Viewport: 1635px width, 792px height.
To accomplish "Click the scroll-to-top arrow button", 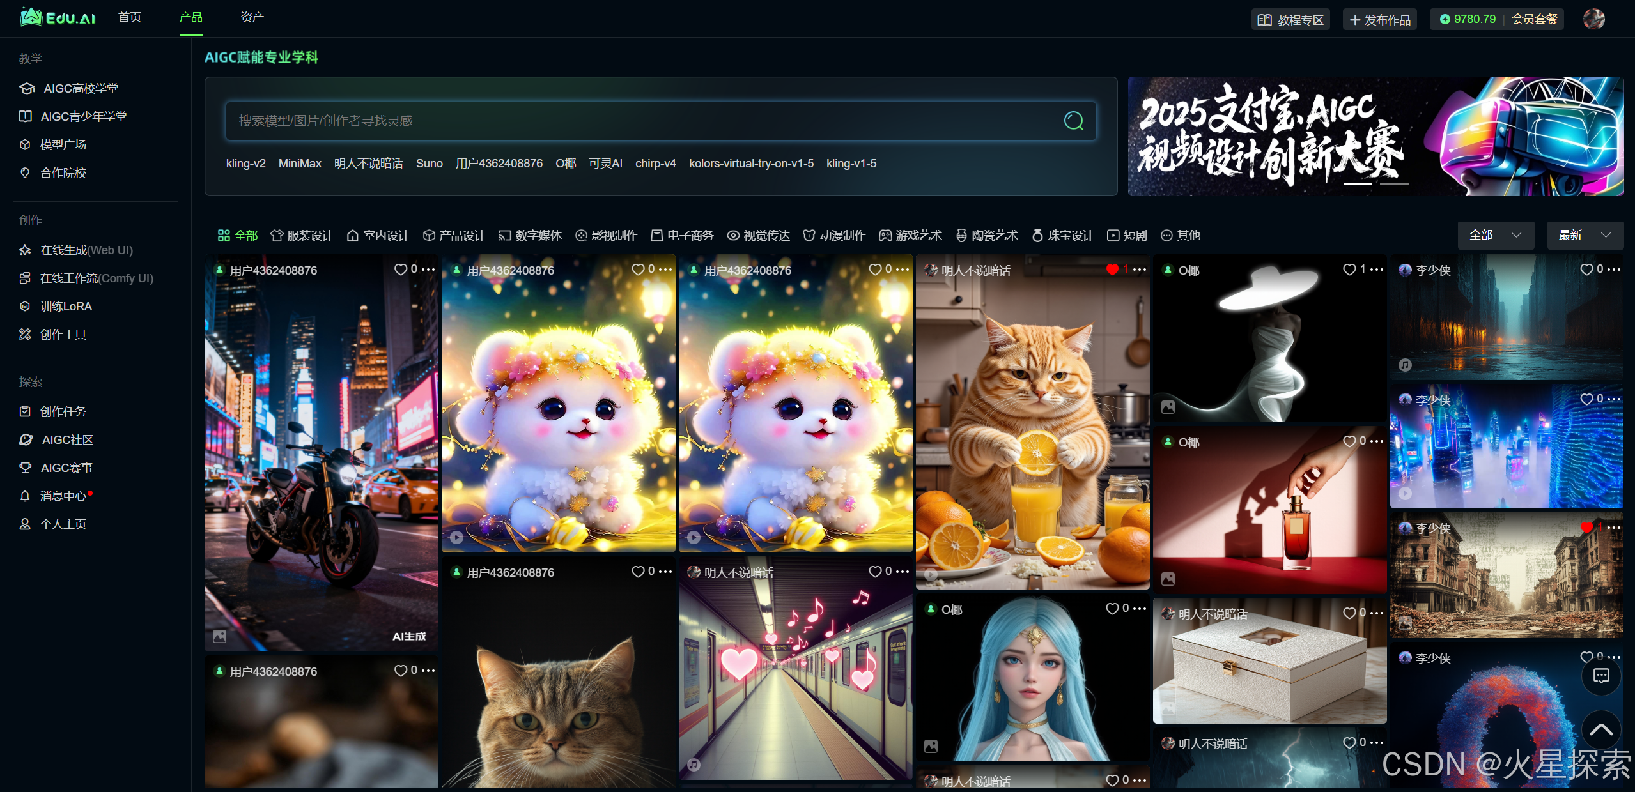I will [1600, 729].
